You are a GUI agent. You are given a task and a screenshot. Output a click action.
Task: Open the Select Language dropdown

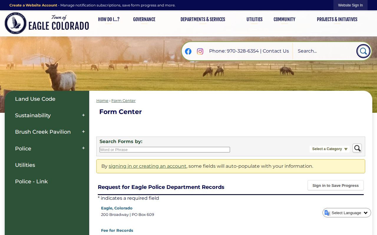pos(347,213)
